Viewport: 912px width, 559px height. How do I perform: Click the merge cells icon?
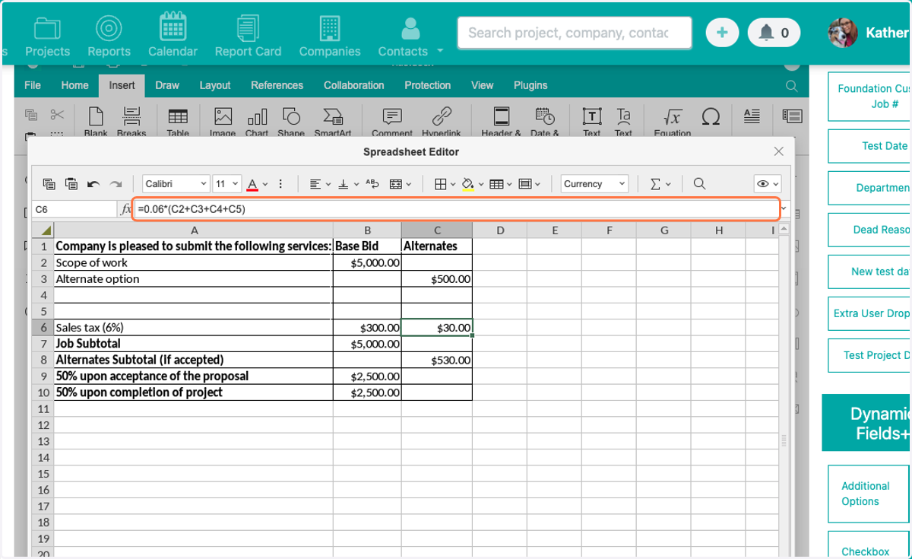pyautogui.click(x=396, y=184)
